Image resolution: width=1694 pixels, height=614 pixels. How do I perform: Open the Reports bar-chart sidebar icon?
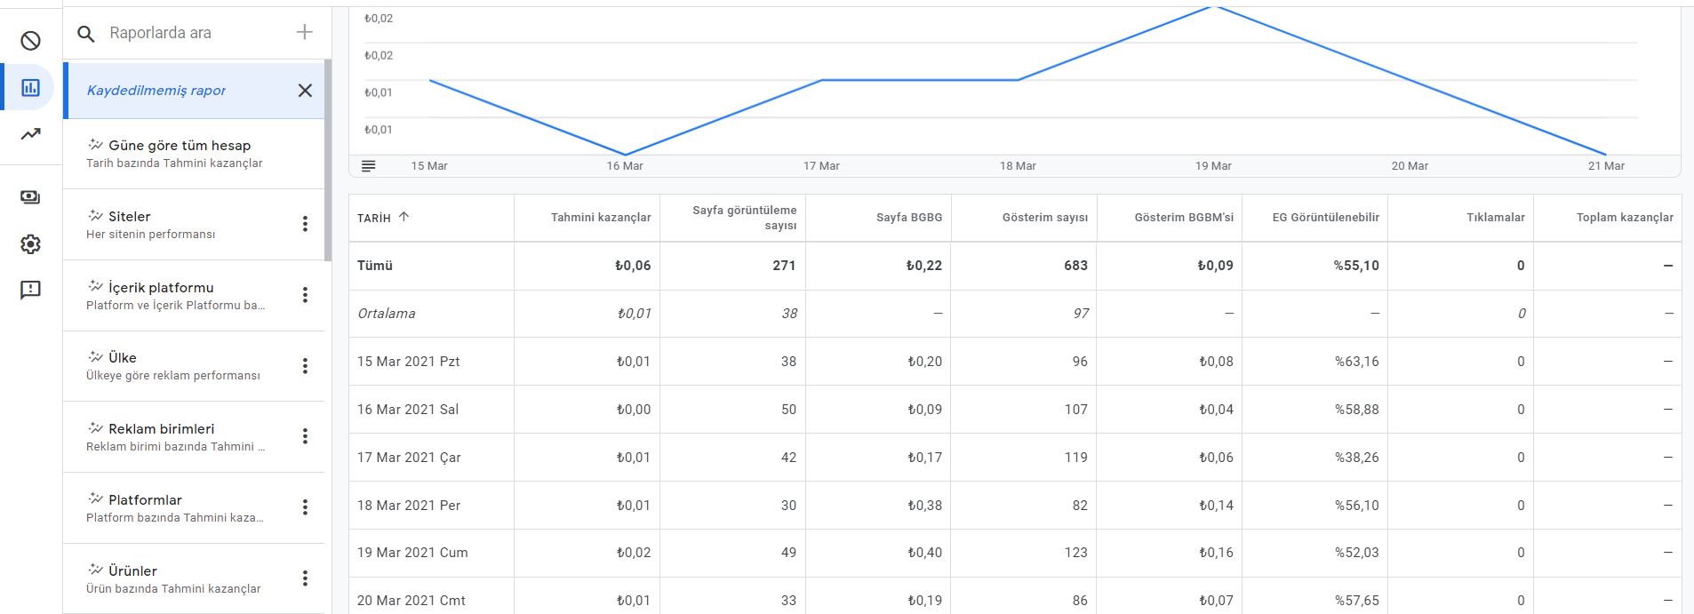(x=30, y=87)
